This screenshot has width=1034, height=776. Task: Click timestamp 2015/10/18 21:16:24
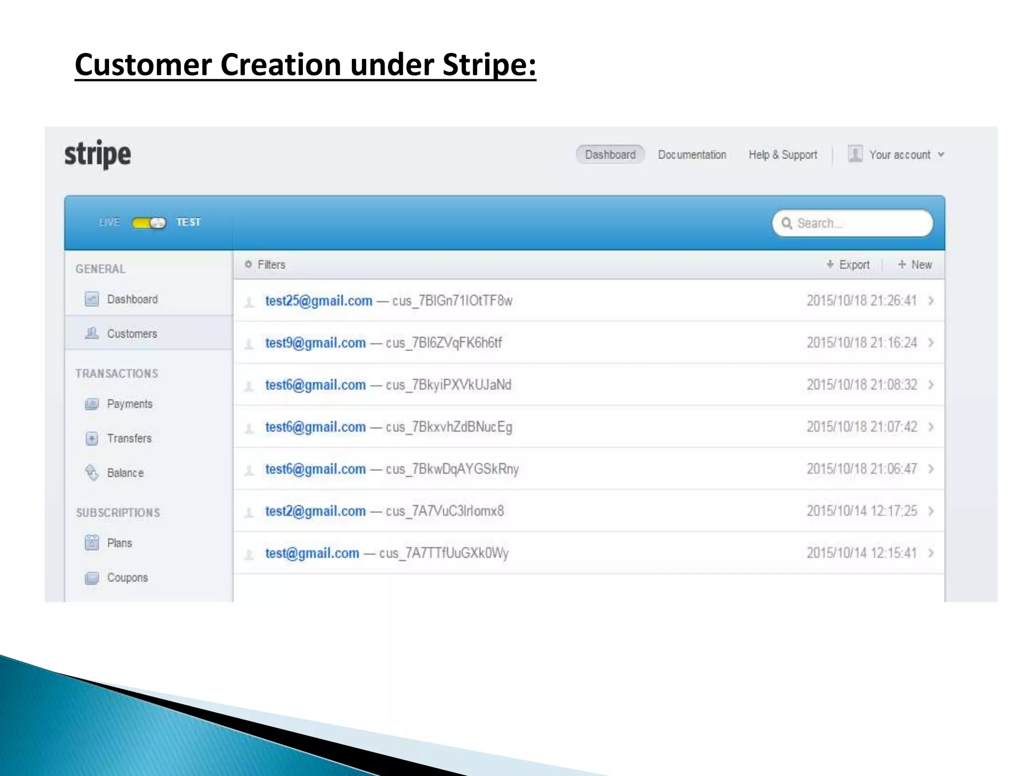pos(862,343)
